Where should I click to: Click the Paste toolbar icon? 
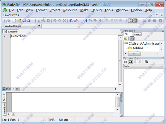pos(48,21)
